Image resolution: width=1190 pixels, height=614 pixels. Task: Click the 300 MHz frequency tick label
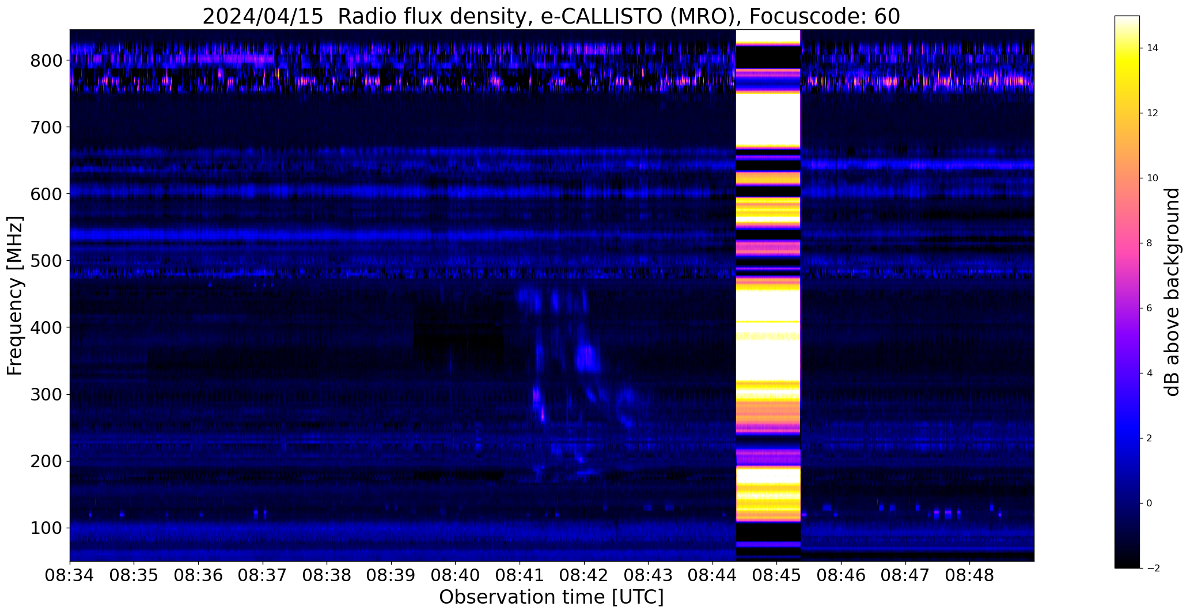pos(46,394)
